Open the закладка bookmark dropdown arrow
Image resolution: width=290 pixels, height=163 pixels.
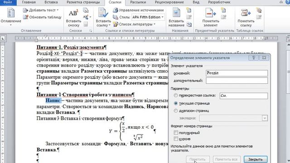click(x=265, y=118)
